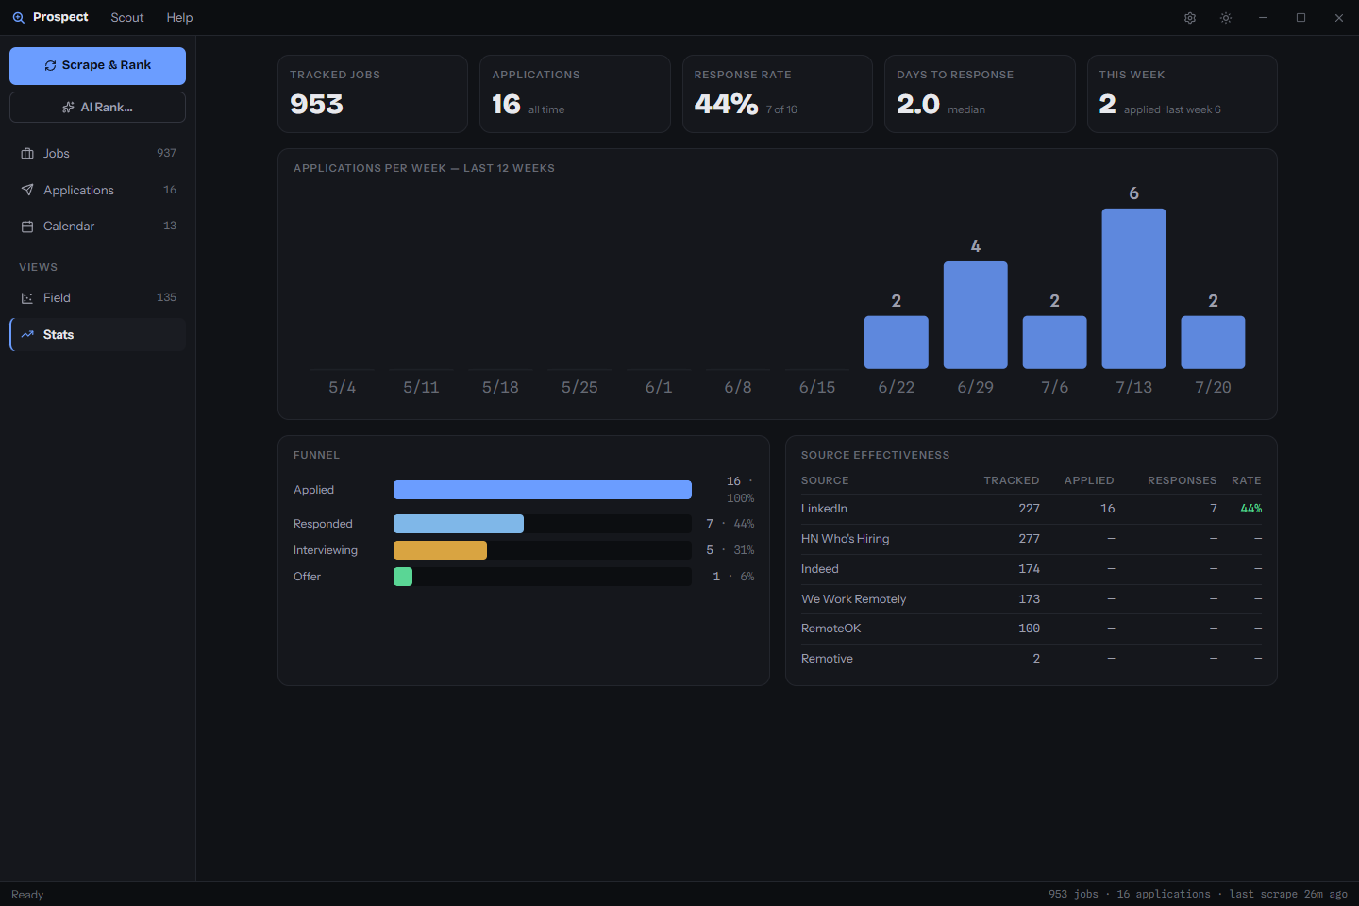Select the HN Who's Hiring row

1032,539
